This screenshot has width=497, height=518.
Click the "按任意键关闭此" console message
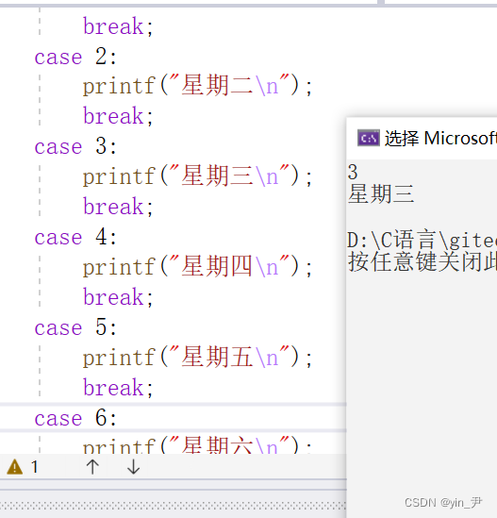[422, 262]
